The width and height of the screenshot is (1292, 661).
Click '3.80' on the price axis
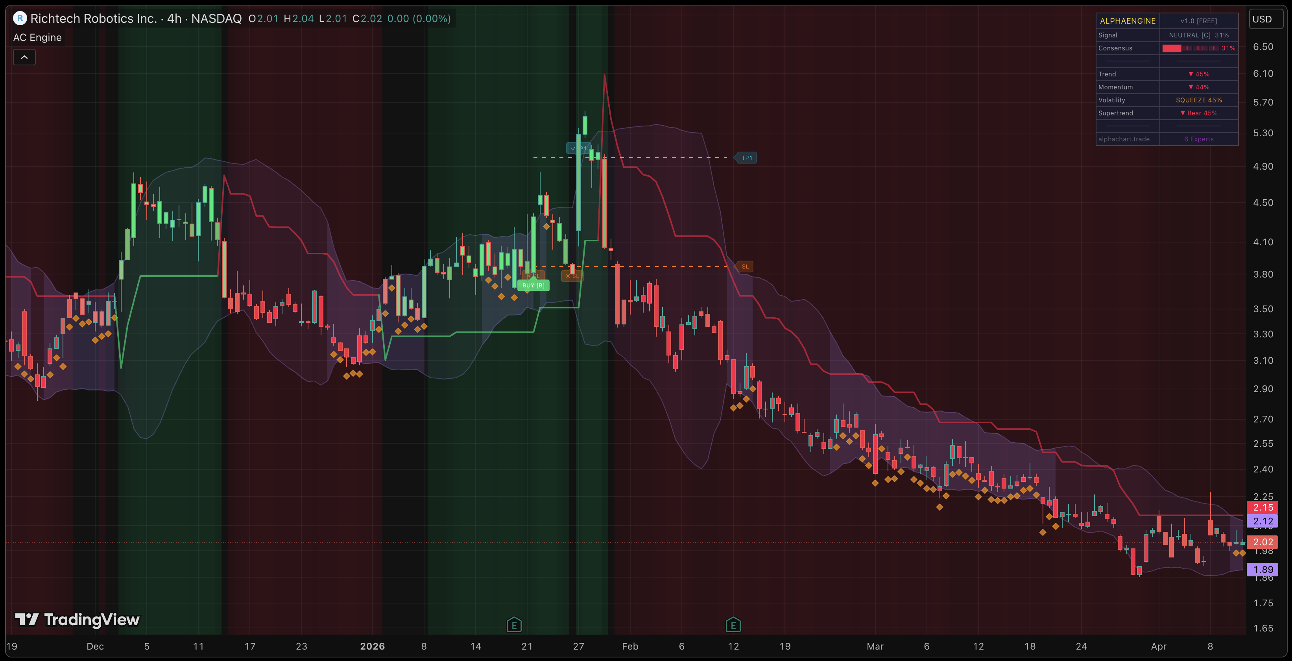1262,274
